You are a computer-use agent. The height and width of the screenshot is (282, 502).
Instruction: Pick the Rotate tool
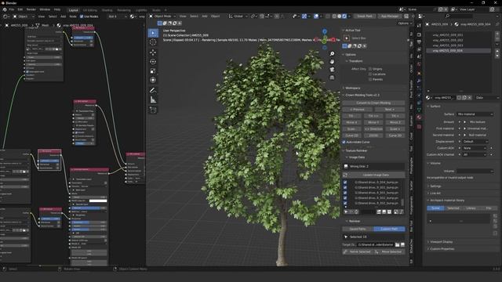[x=153, y=62]
